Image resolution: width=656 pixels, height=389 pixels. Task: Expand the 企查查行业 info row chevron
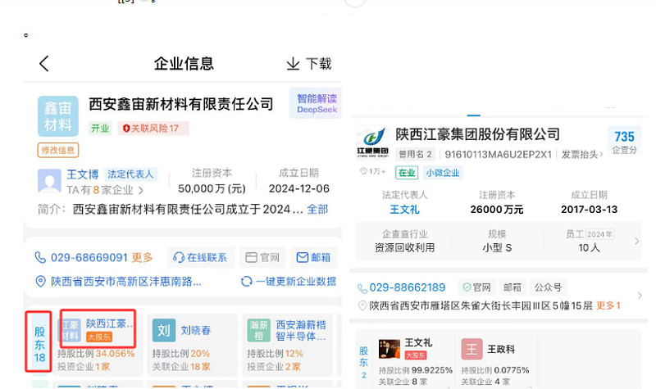coord(637,241)
